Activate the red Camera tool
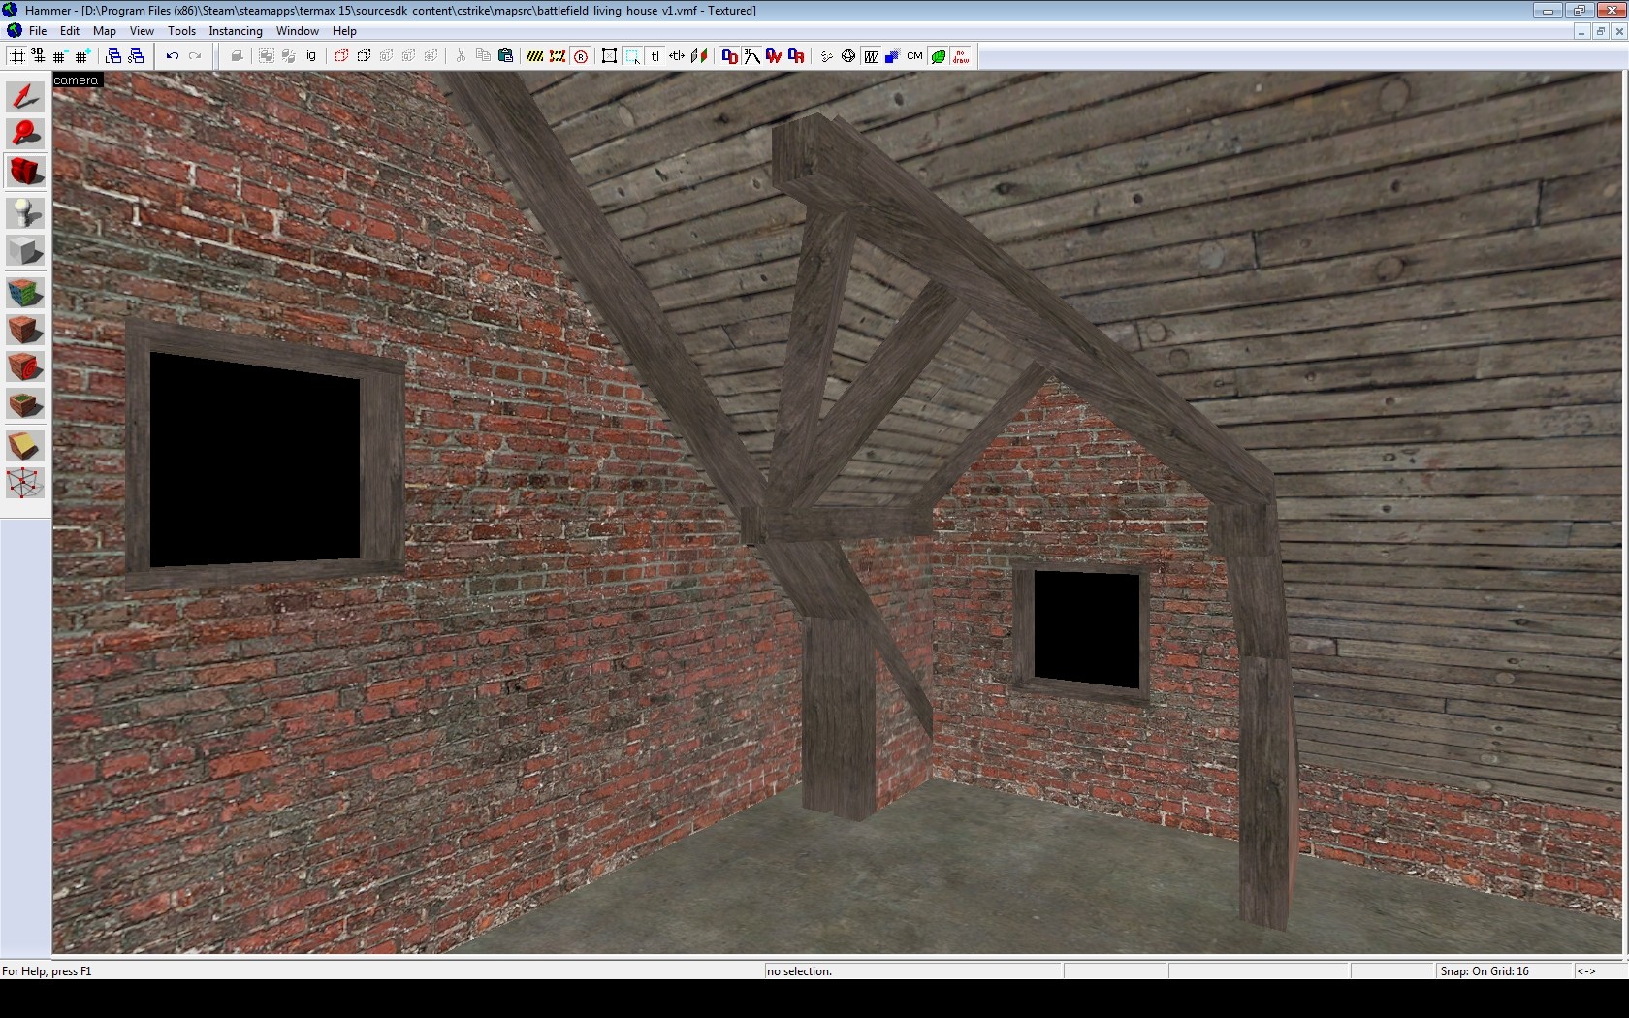Screen dimensions: 1629x1018 [x=25, y=173]
